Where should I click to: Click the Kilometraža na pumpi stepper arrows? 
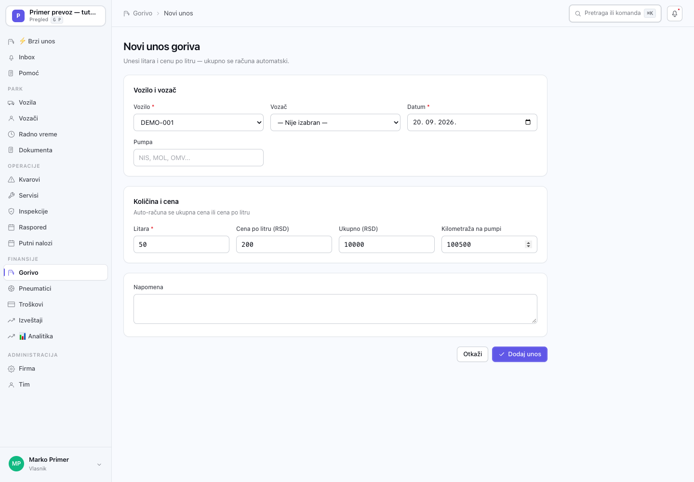coord(528,244)
